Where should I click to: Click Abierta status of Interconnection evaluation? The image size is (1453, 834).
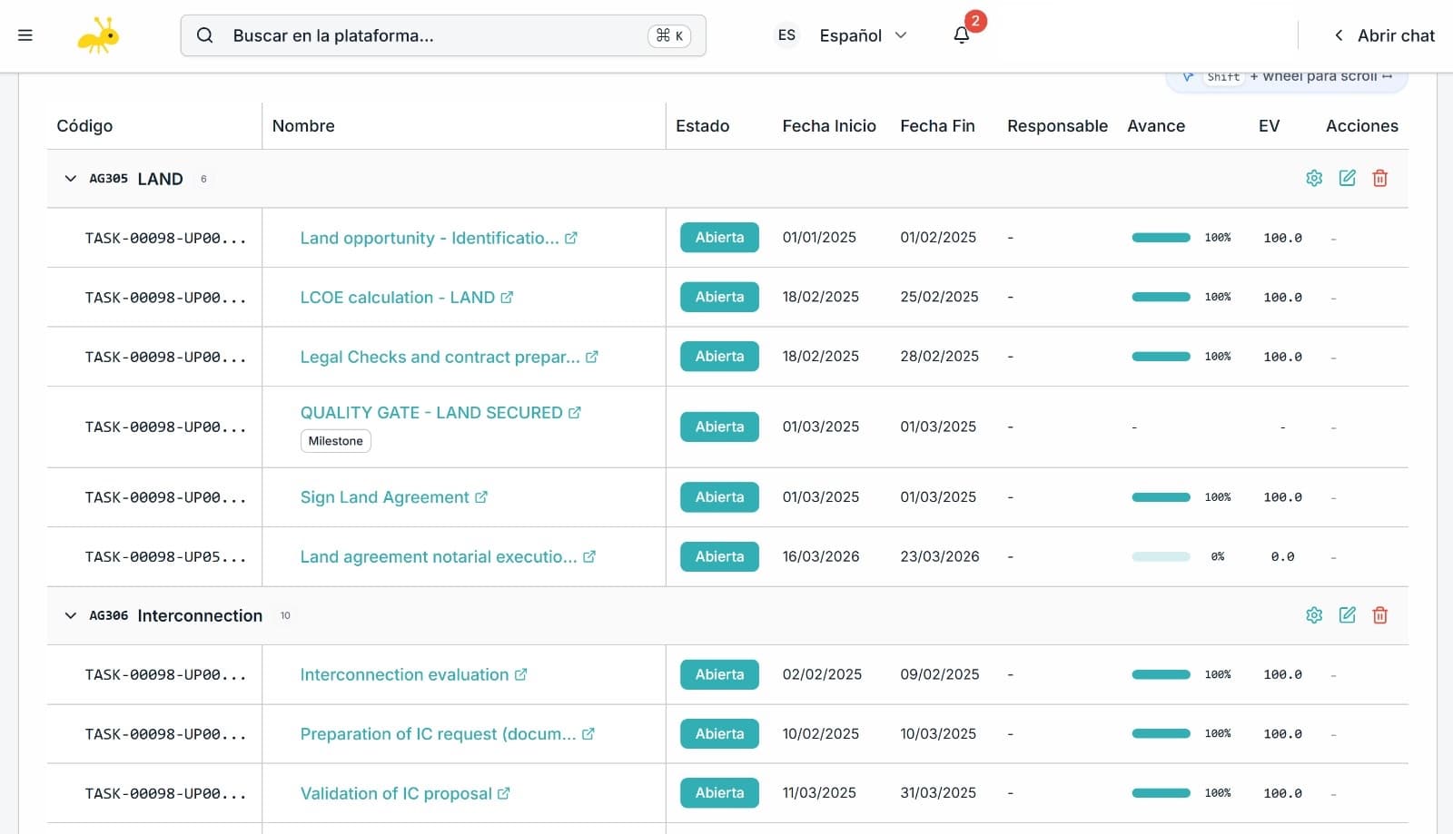coord(719,674)
